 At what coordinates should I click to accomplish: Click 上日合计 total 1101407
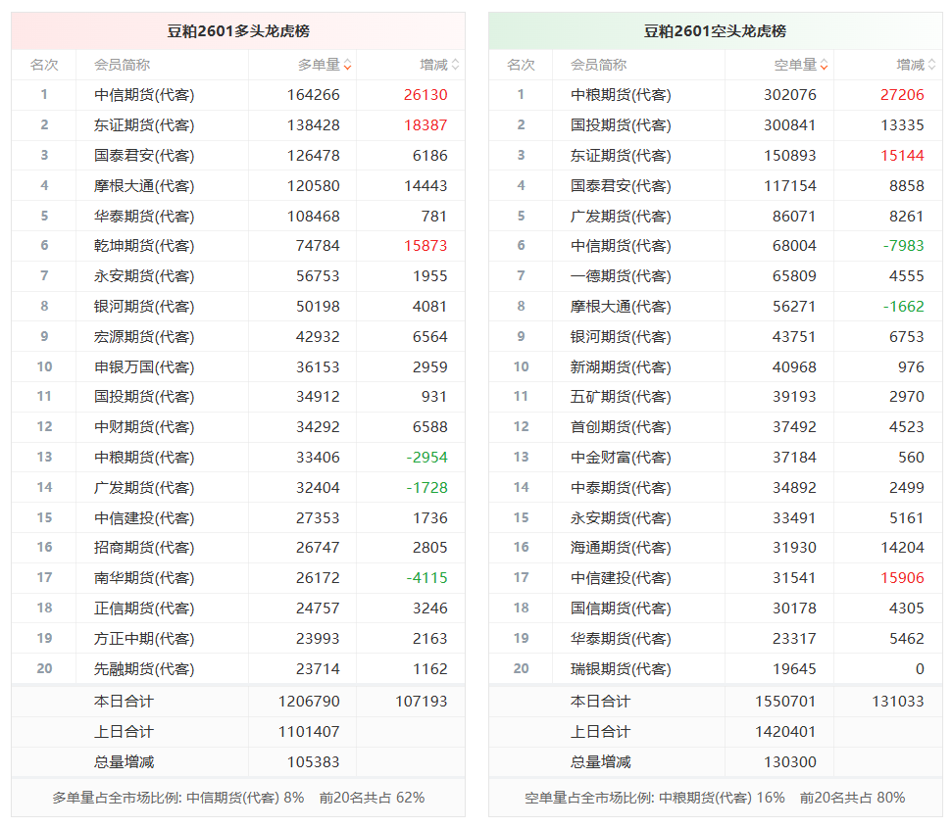pyautogui.click(x=309, y=732)
